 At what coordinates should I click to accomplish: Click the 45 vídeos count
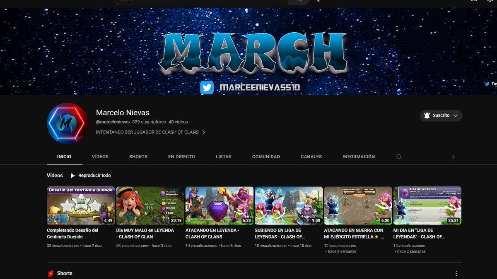click(x=178, y=122)
